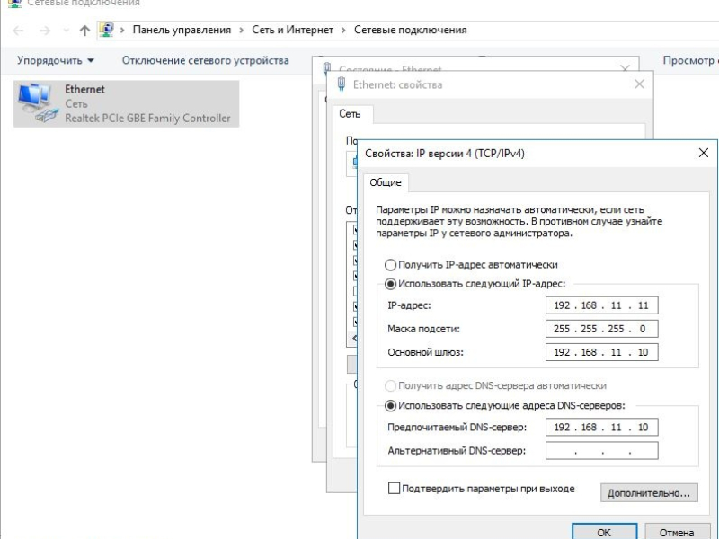Click the network connections icon in address bar
This screenshot has height=539, width=719.
tap(106, 30)
